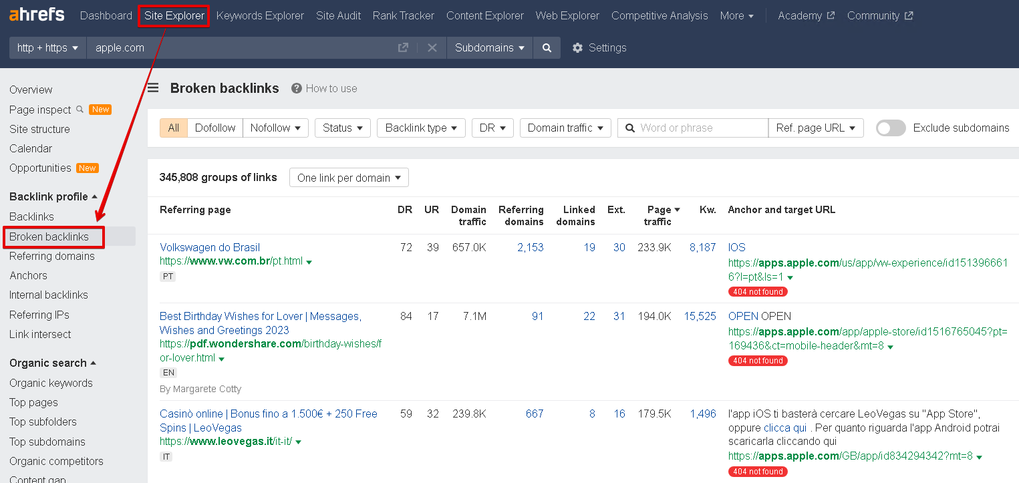Open Site Audit

(x=339, y=15)
